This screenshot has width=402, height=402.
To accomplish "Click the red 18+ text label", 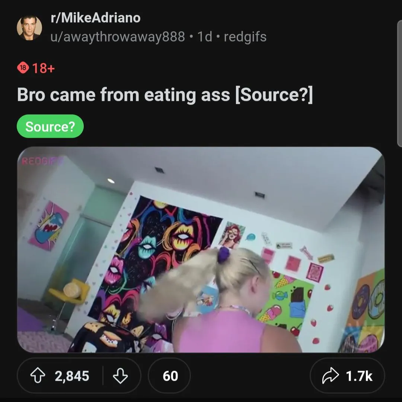I will coord(44,68).
